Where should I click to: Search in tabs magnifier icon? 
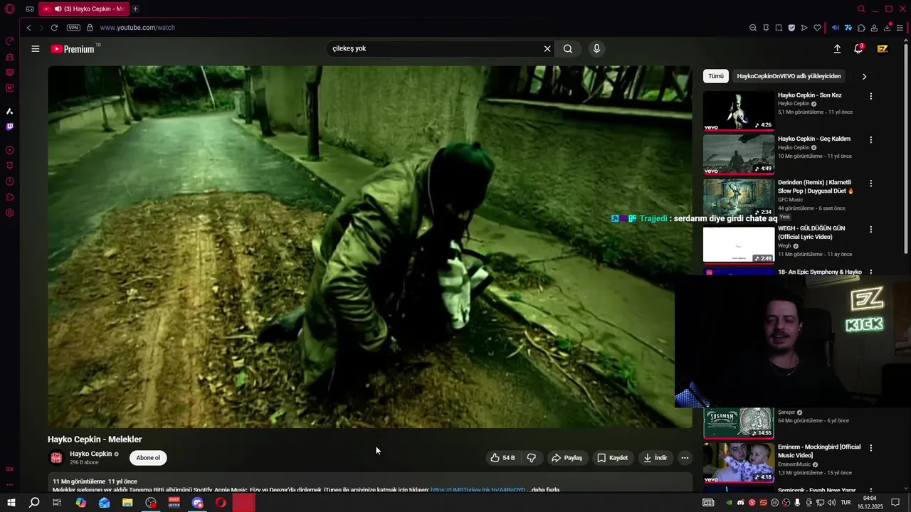[x=861, y=9]
